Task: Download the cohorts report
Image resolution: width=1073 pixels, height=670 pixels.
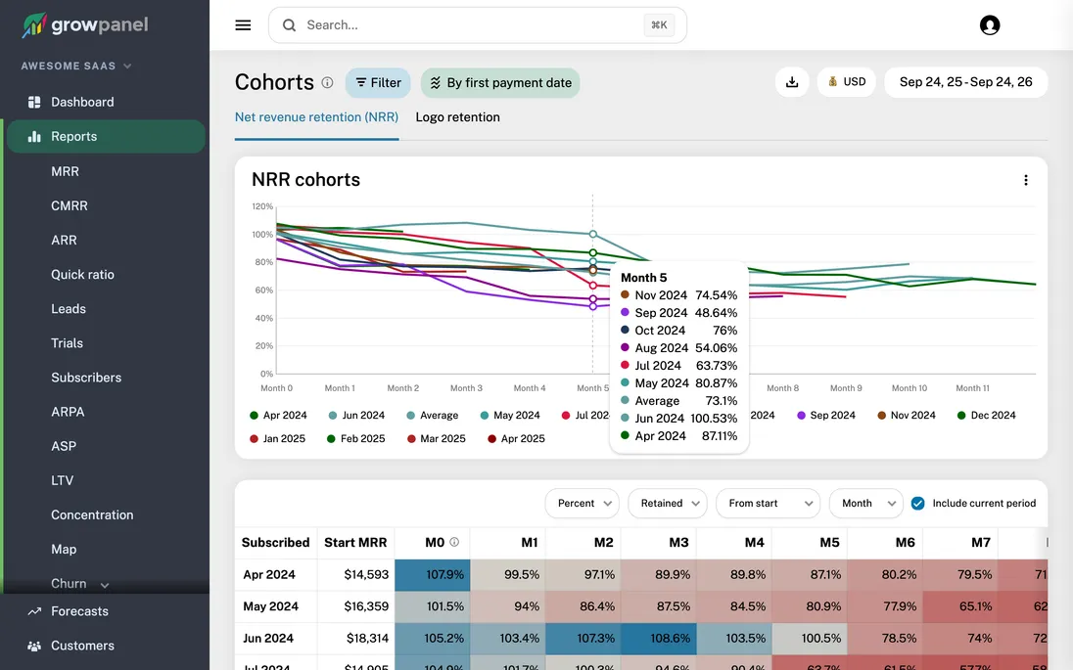Action: [792, 82]
